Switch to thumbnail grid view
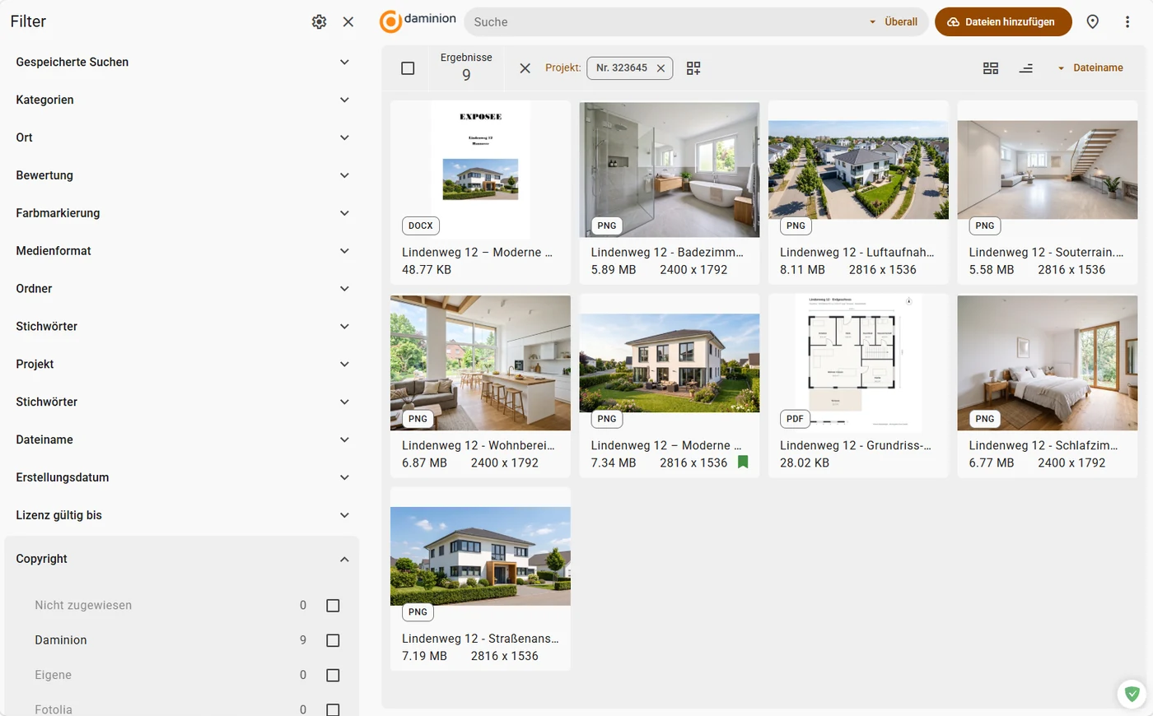This screenshot has width=1153, height=716. (991, 68)
